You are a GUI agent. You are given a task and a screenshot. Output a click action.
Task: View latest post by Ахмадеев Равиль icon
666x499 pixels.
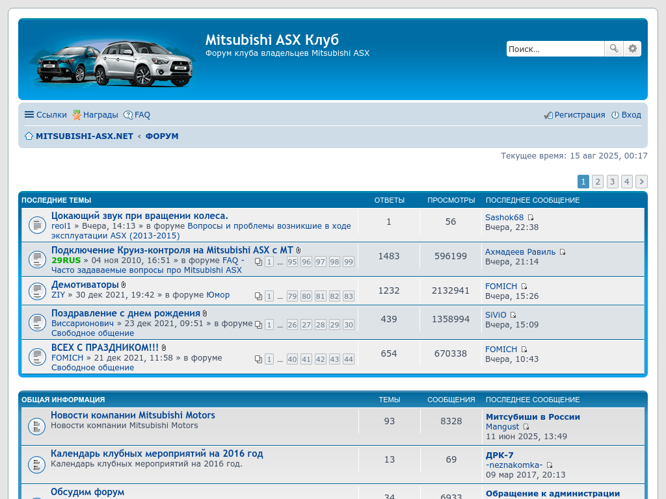coord(563,252)
